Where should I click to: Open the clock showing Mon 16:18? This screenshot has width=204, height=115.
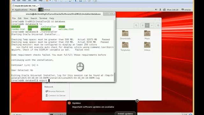coord(173,10)
